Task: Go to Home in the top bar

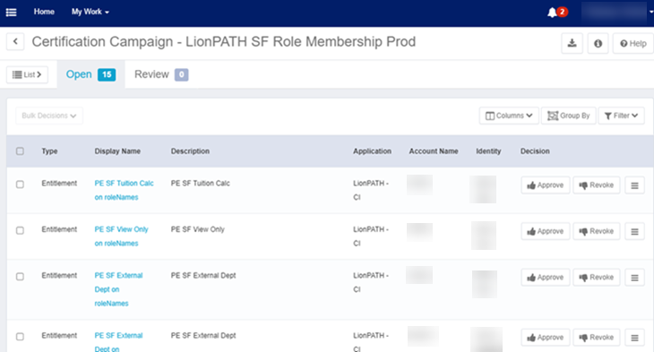Action: coord(44,13)
